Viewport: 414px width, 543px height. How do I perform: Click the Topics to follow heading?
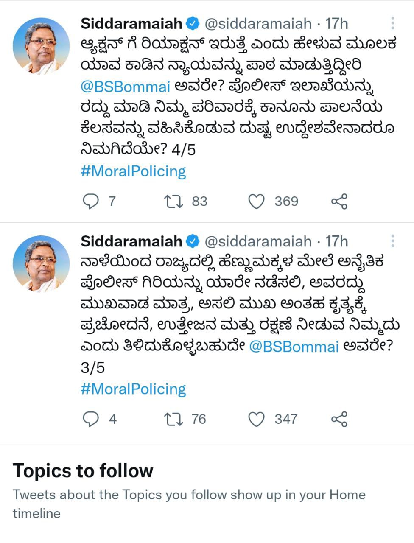[83, 470]
